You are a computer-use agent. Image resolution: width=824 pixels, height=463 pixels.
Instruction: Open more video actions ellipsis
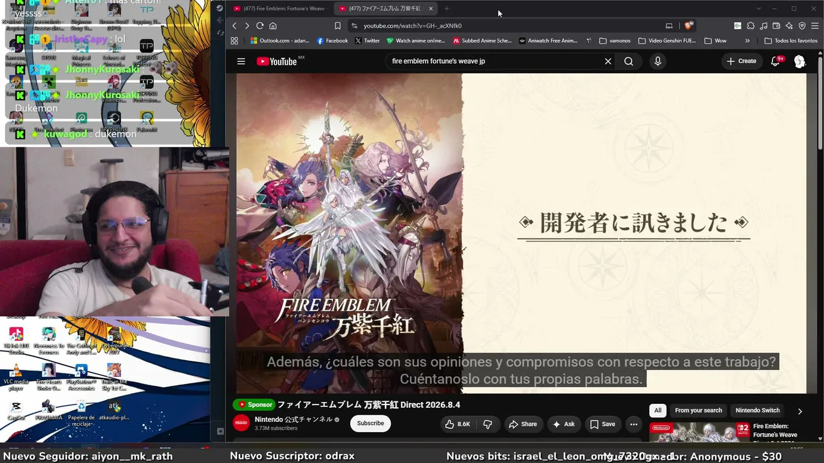[633, 424]
